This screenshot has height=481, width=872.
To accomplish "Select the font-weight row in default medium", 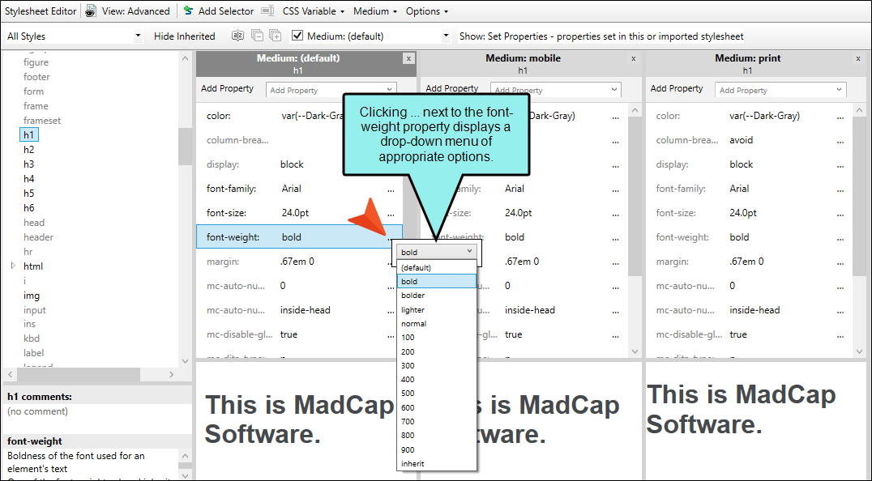I will 299,236.
